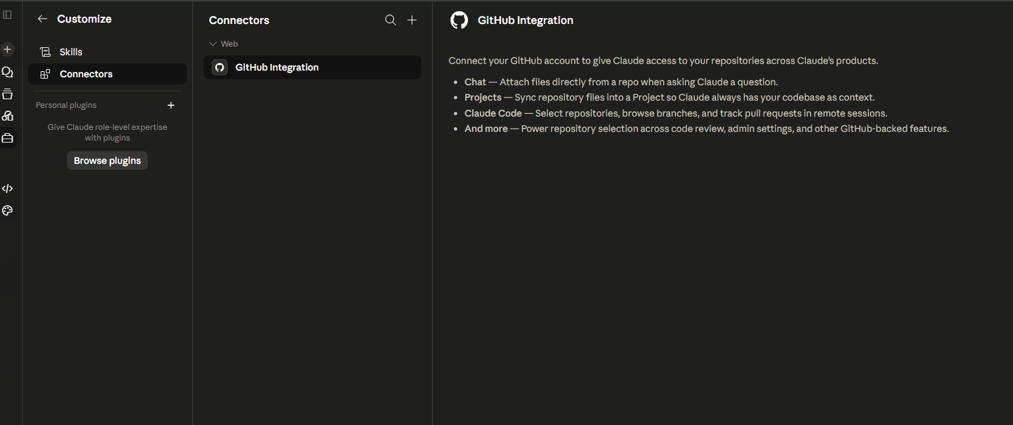Viewport: 1013px width, 425px height.
Task: Toggle the sidebar panel icon
Action: click(7, 15)
